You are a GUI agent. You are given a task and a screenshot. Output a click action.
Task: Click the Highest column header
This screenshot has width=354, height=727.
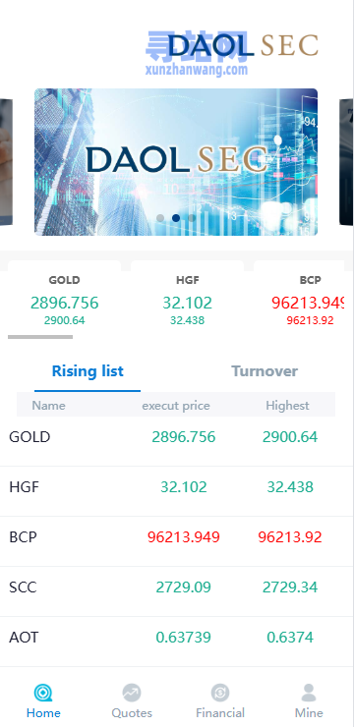(x=287, y=406)
